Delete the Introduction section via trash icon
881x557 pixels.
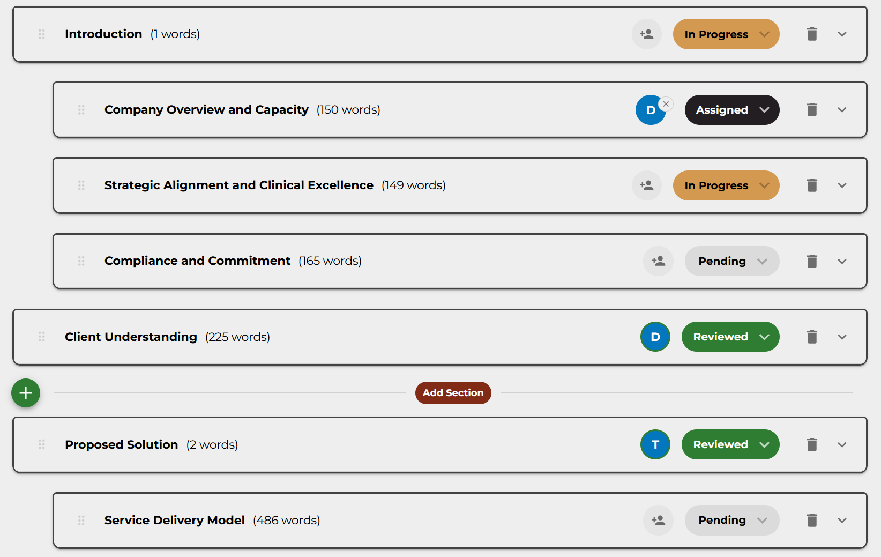[811, 34]
